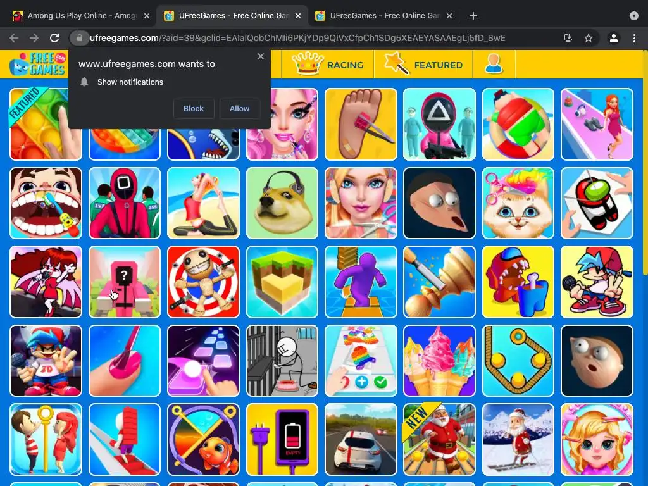Open the Santa skiing game
The image size is (648, 486).
(x=518, y=440)
